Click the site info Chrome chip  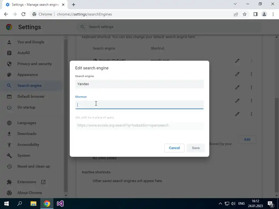click(42, 14)
